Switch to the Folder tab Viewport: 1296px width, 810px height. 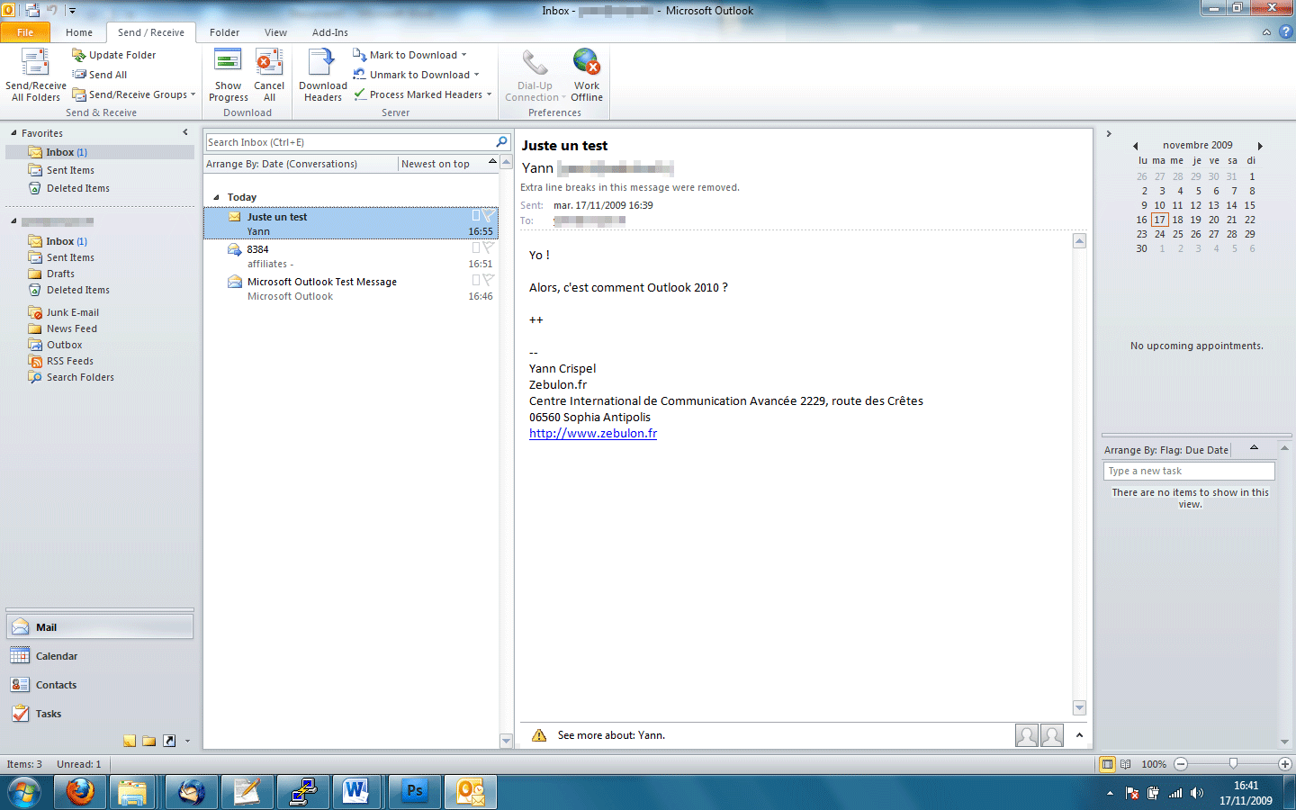point(225,32)
